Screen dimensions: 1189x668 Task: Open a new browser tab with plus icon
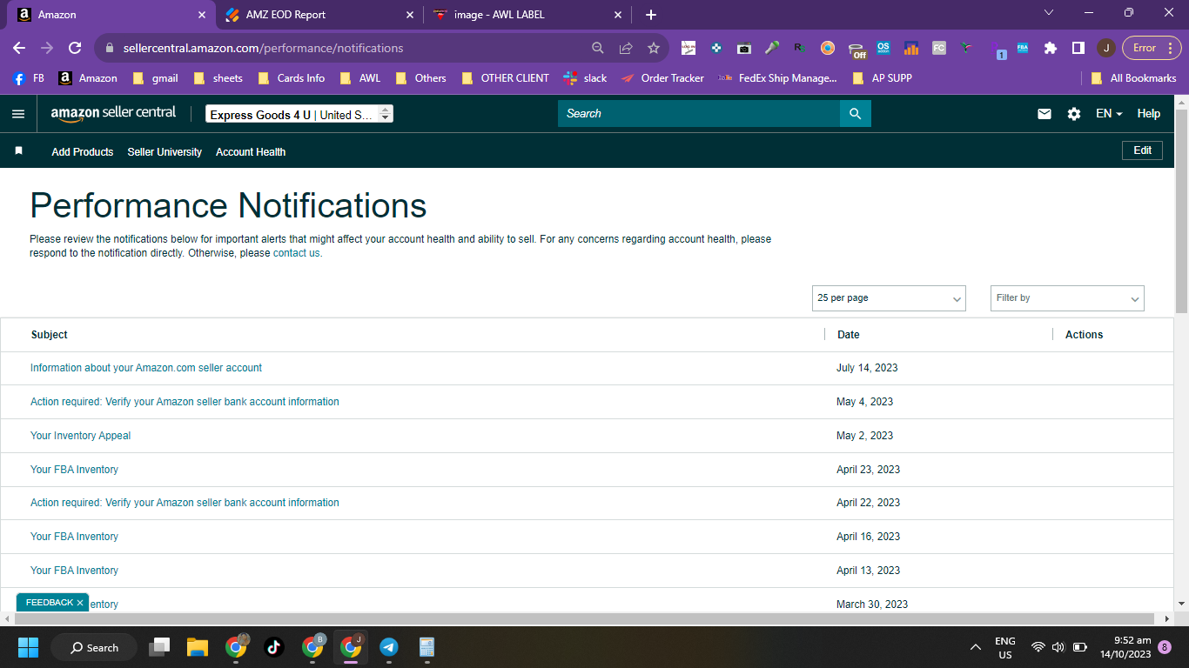click(x=651, y=15)
